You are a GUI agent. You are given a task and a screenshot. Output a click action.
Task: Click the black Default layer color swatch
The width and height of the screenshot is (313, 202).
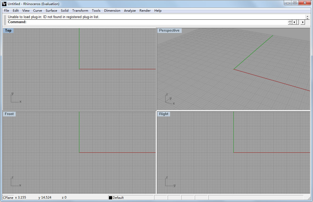[110, 197]
